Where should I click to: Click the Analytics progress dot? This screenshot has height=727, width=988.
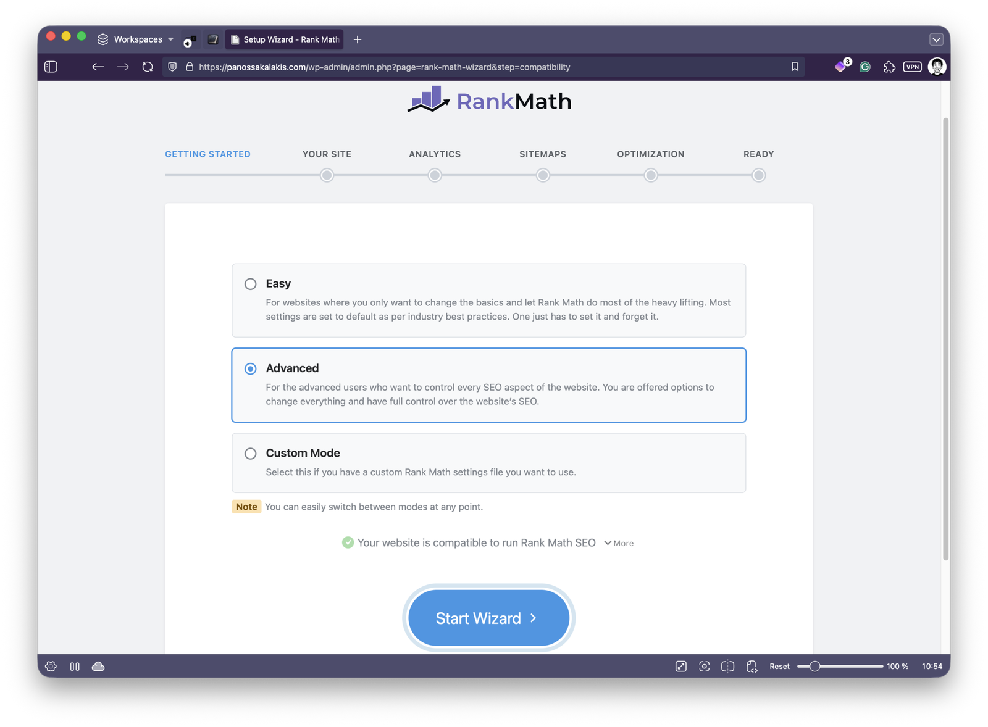(435, 175)
